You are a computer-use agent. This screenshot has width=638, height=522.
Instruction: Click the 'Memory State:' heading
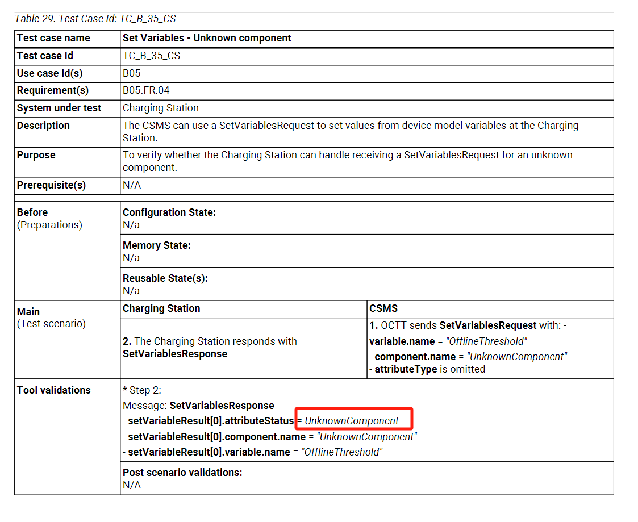click(157, 245)
